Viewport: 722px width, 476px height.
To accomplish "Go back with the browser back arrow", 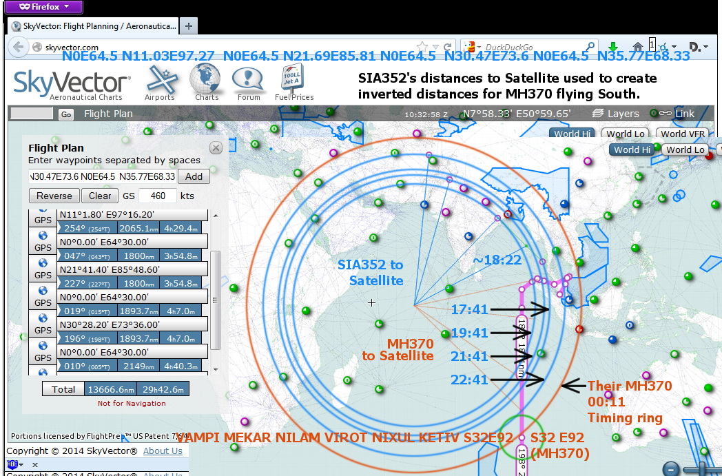I will [x=19, y=47].
